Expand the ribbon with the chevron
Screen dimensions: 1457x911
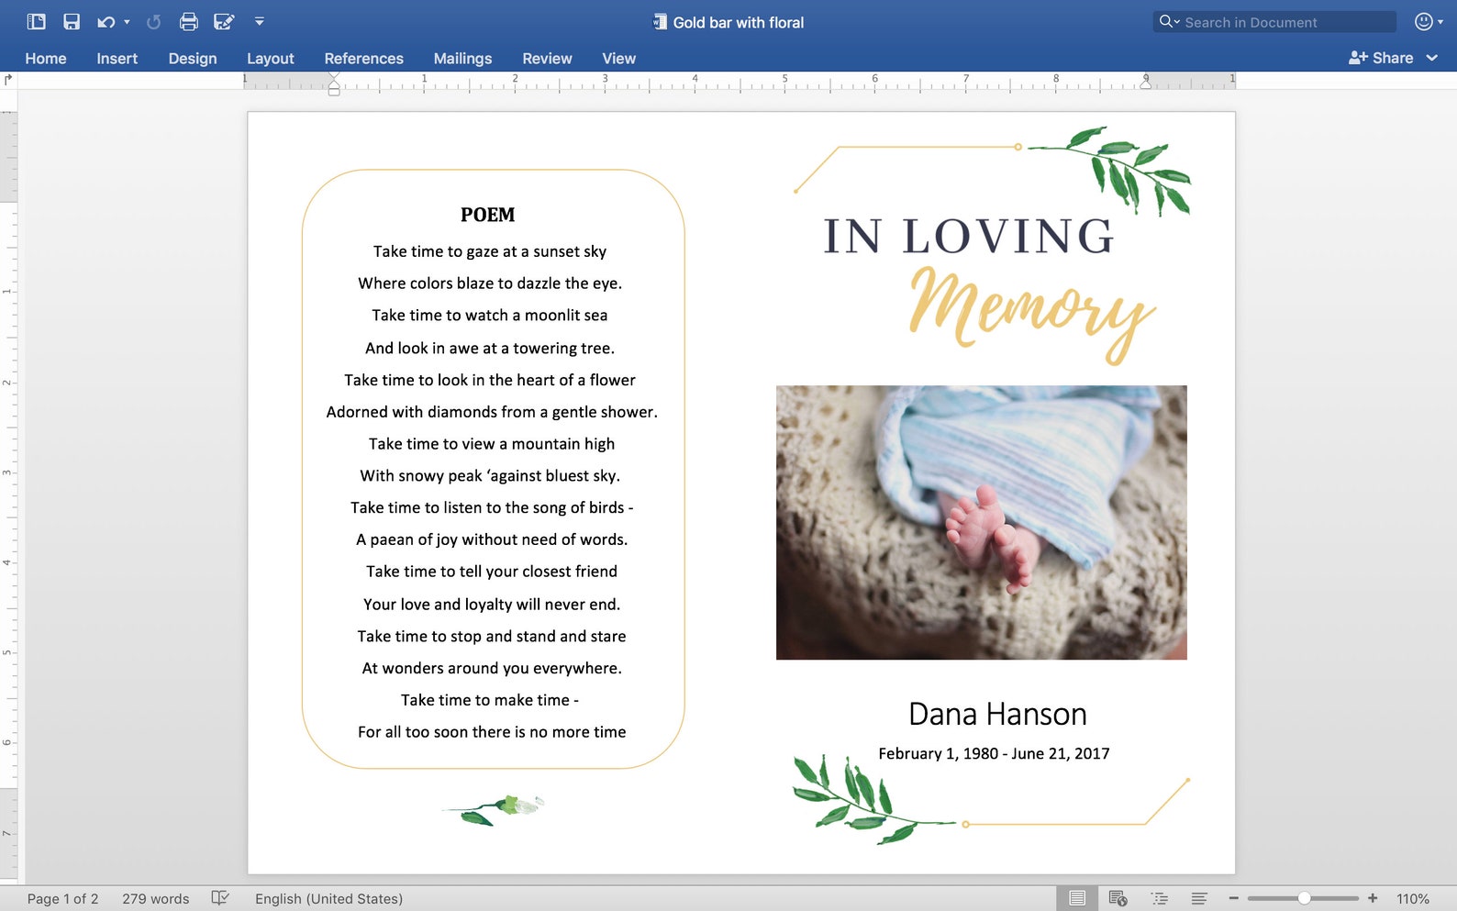(x=1432, y=58)
